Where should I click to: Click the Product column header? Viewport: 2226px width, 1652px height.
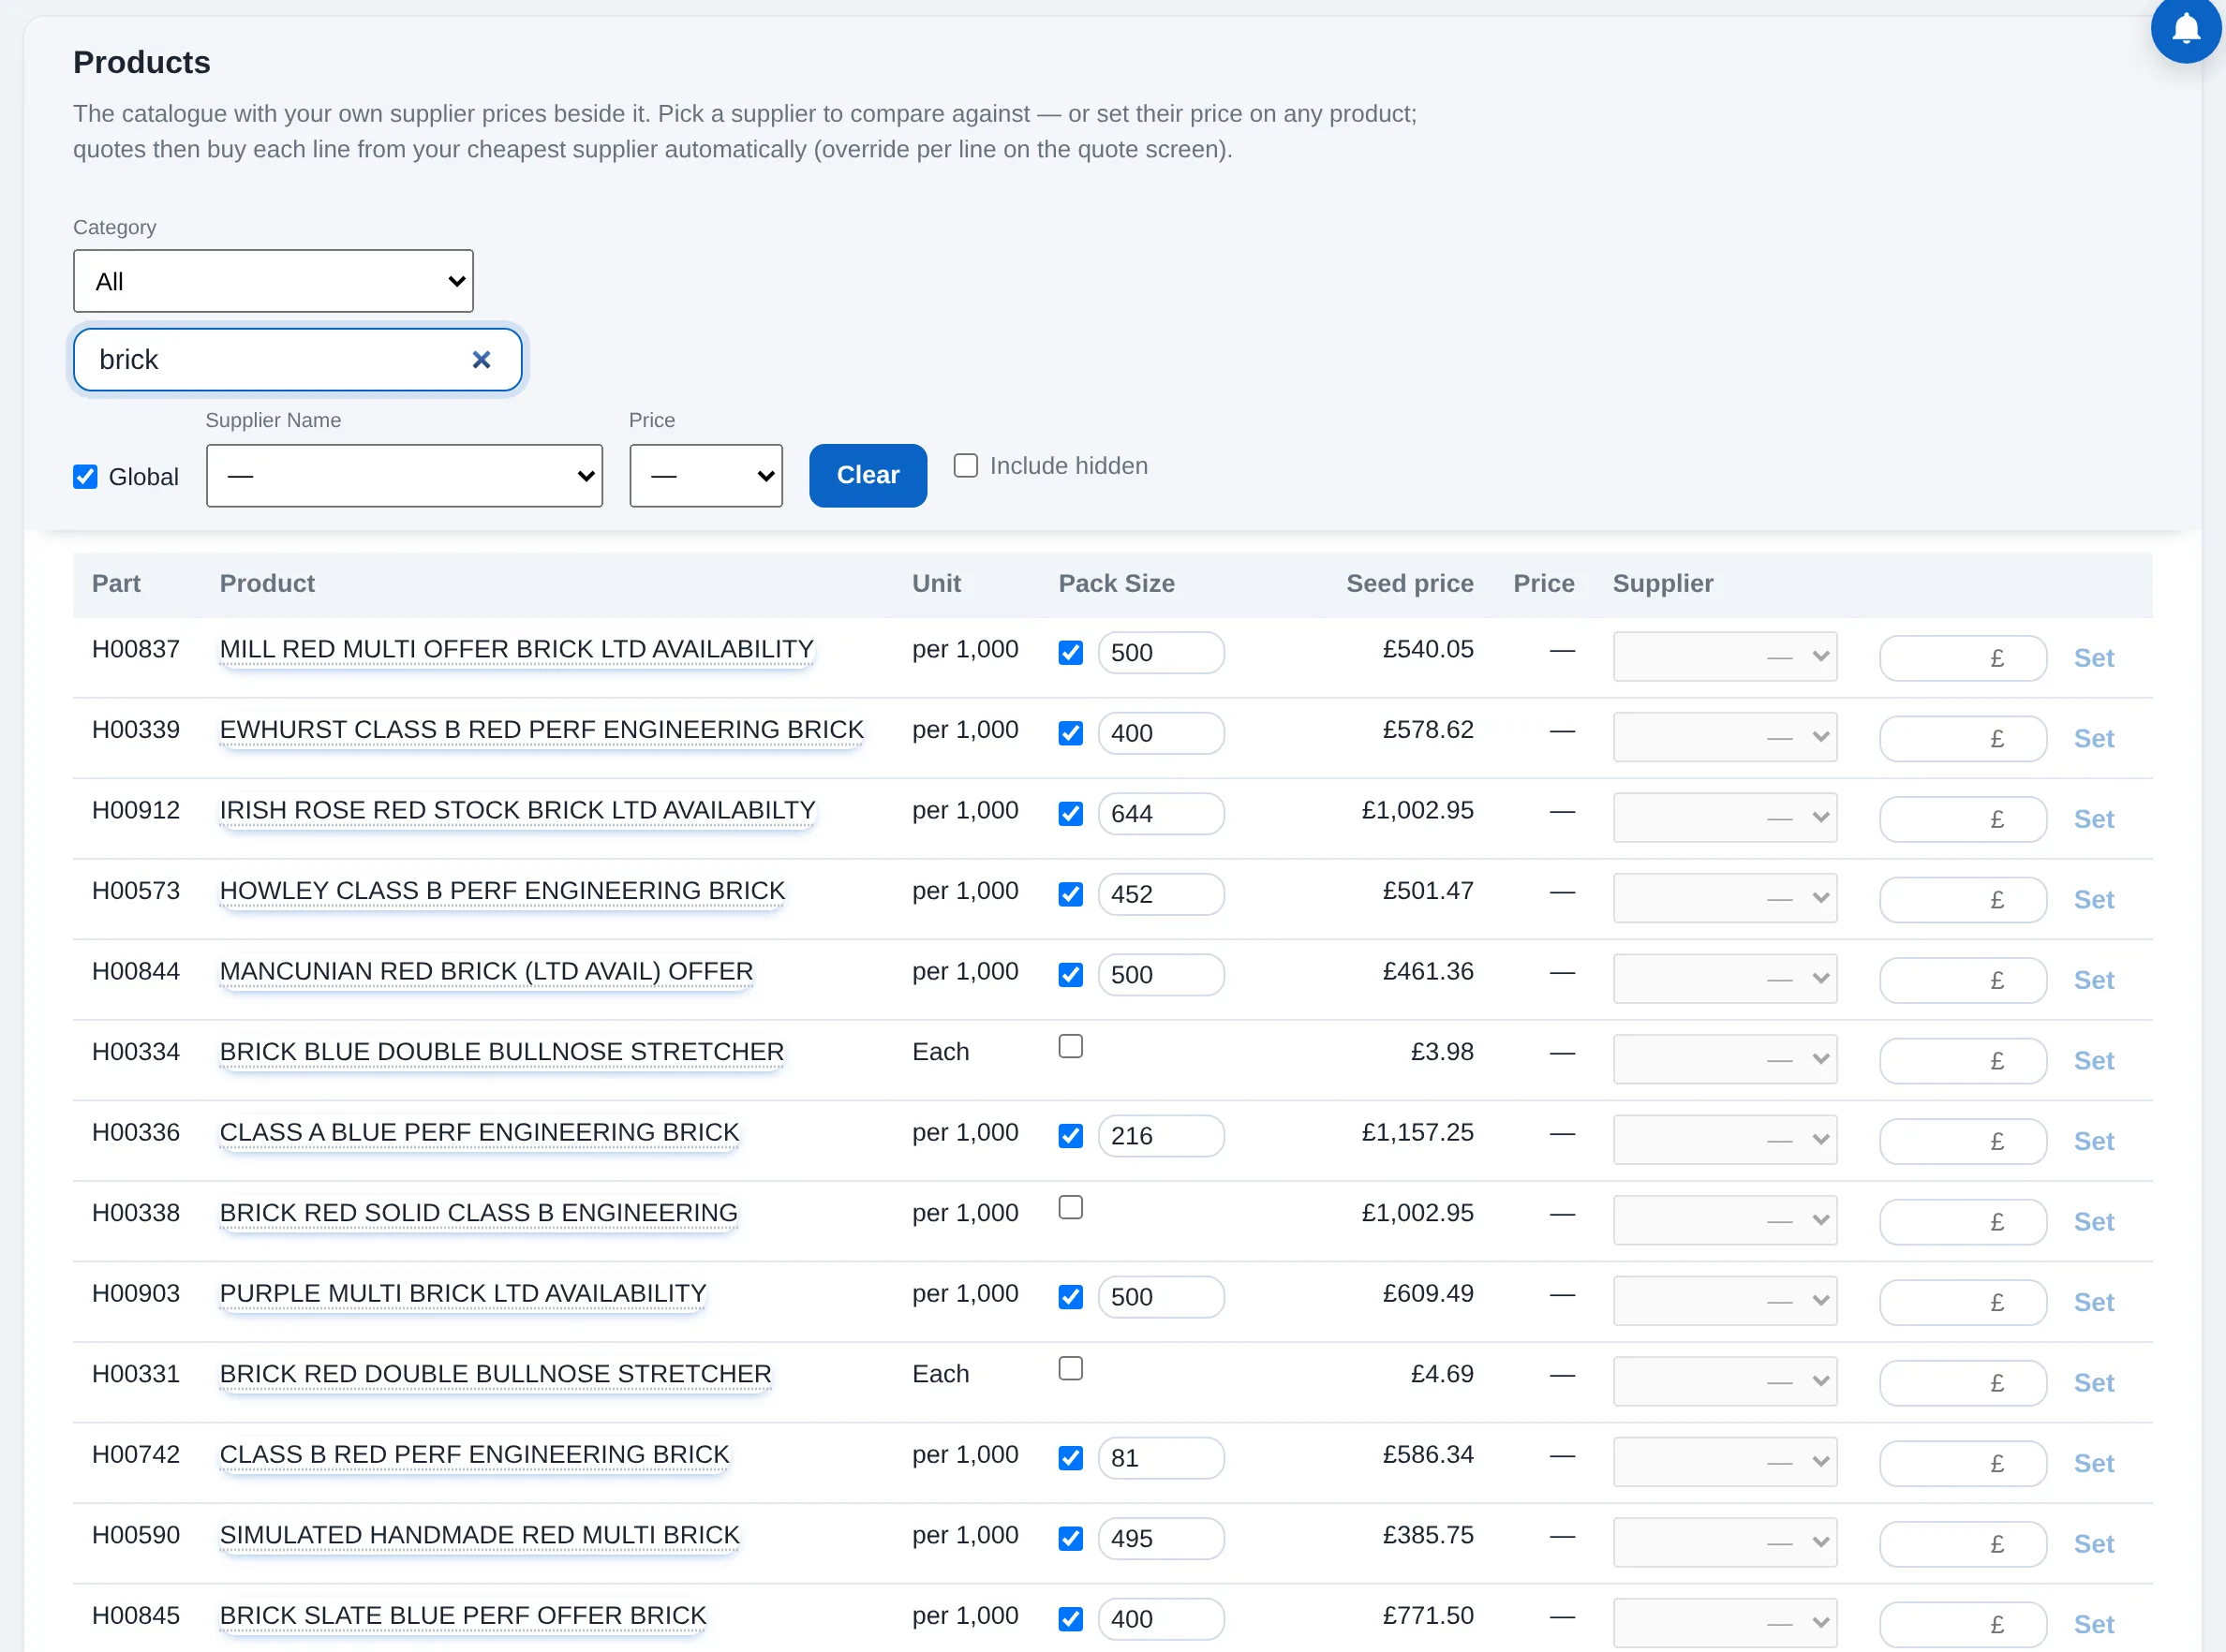267,584
